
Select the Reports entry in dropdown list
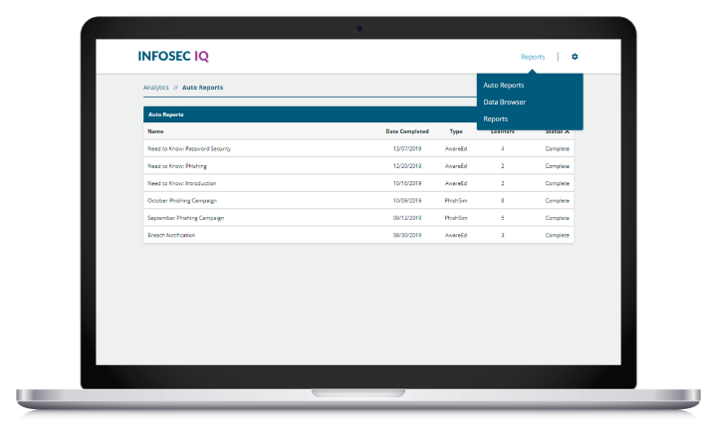coord(496,118)
